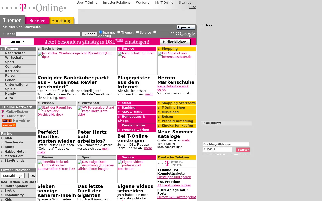Select the Internet search radio button
Viewport: 322px width, 201px height.
[101, 32]
